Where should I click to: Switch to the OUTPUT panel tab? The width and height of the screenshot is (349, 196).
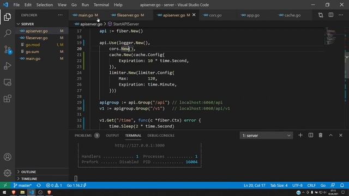coord(112,136)
